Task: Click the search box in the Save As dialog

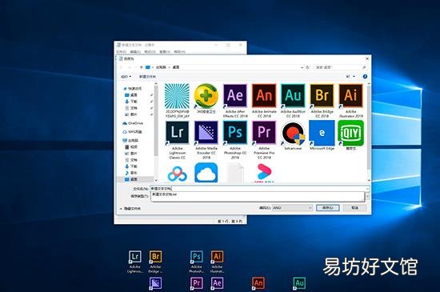Action: point(340,68)
